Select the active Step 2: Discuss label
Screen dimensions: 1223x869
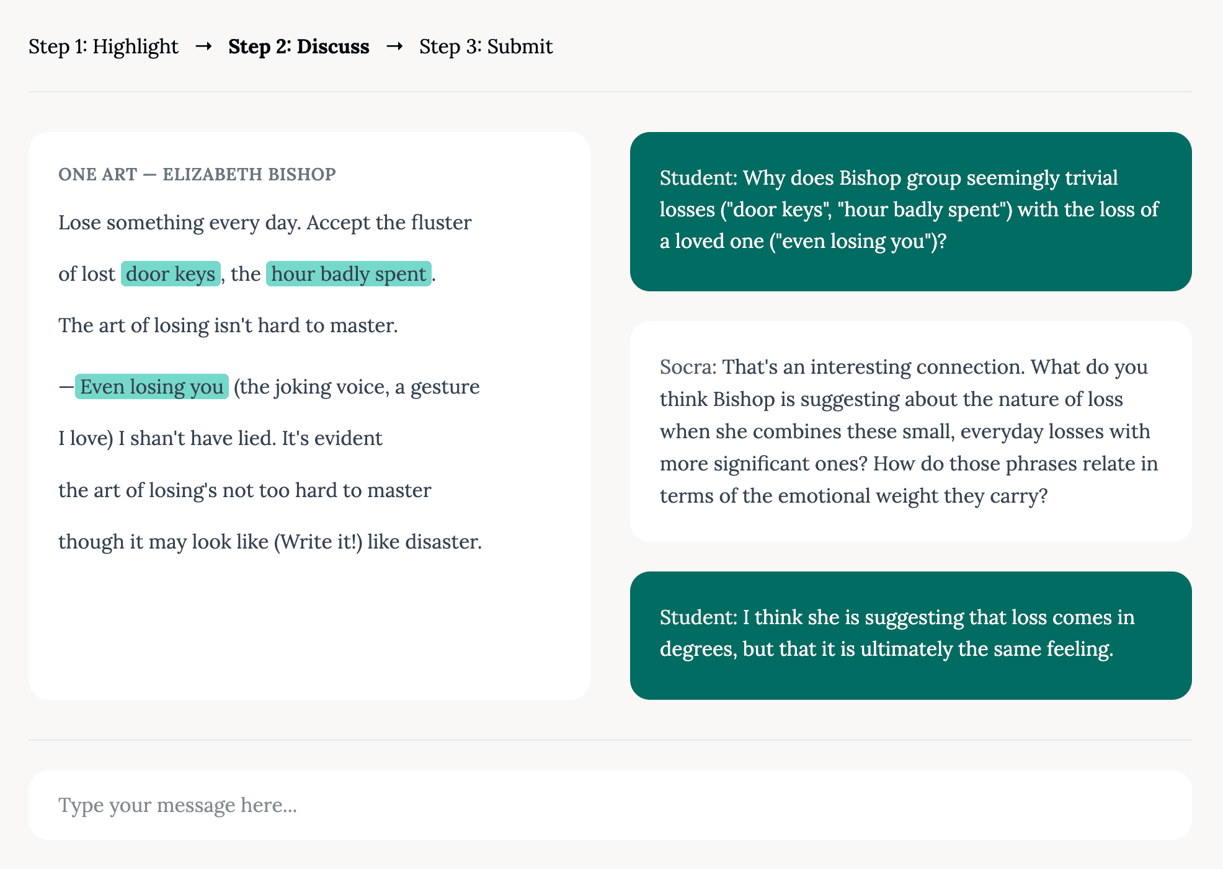pos(298,46)
